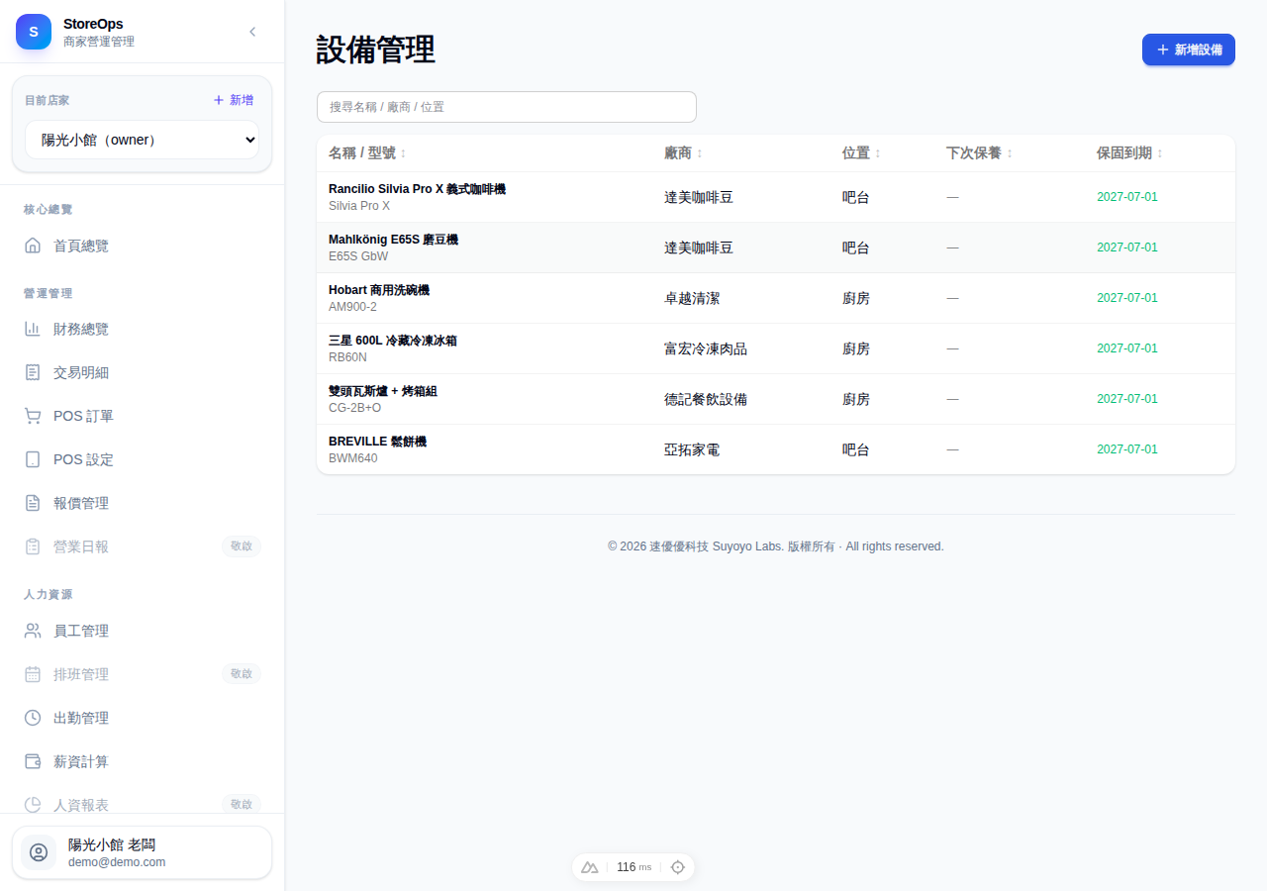The height and width of the screenshot is (891, 1267).
Task: Sort by 保固到期 column header
Action: [1129, 153]
